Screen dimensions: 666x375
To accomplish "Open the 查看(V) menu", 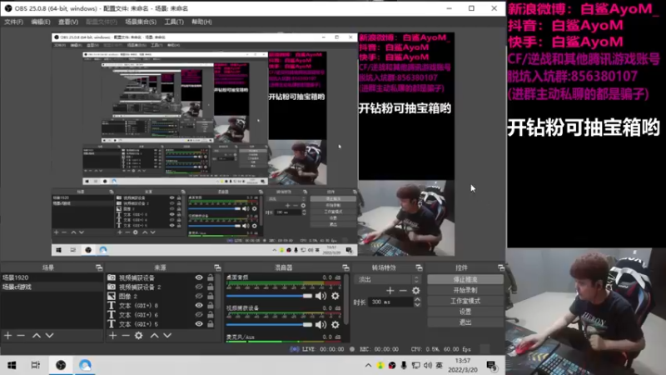I will [x=68, y=22].
